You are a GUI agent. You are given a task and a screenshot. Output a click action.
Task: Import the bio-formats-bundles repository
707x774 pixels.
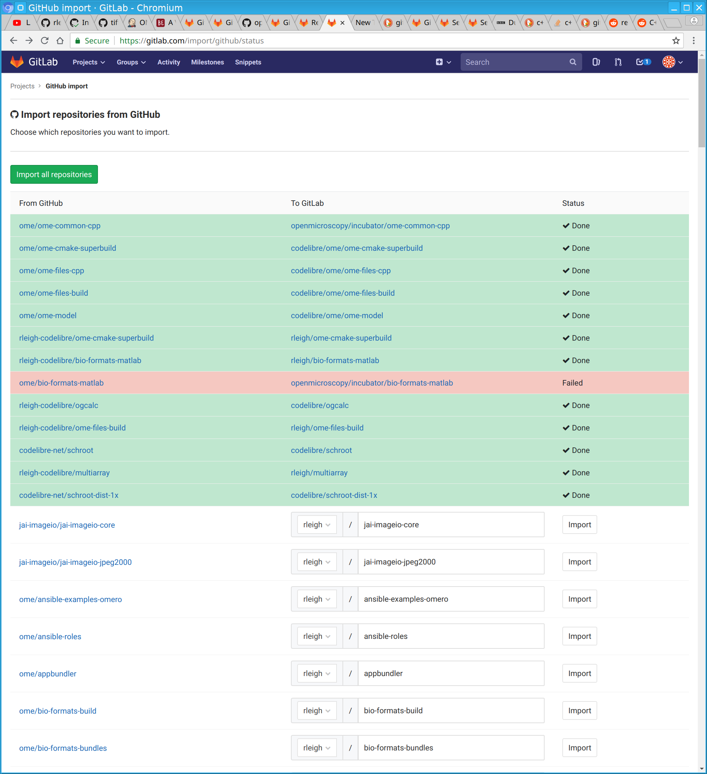click(580, 748)
